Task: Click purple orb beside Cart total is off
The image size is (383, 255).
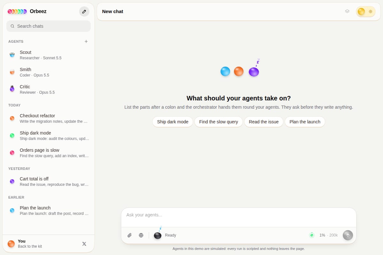Action: point(12,181)
